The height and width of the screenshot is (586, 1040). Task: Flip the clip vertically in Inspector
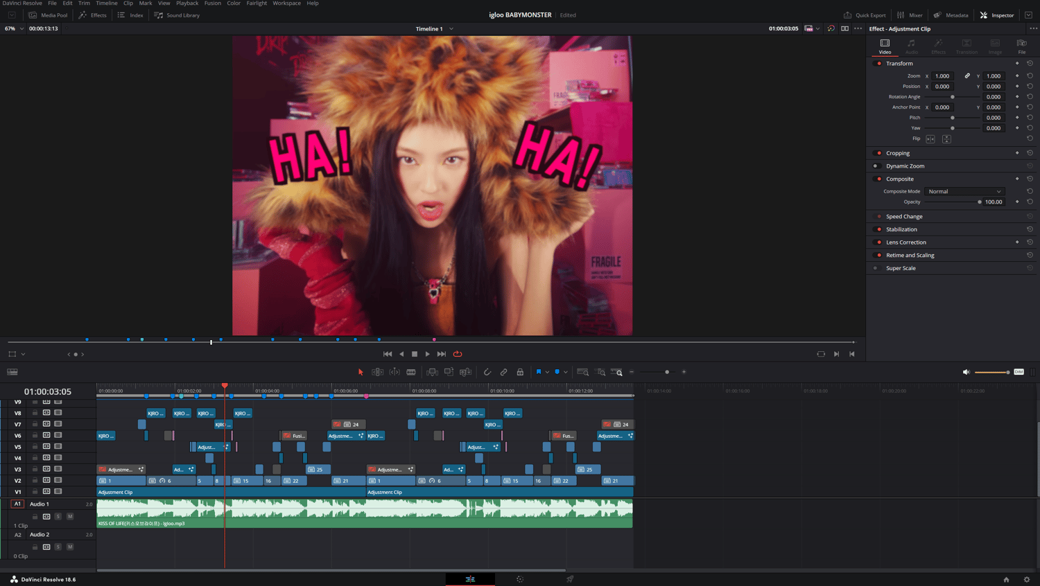pos(946,139)
